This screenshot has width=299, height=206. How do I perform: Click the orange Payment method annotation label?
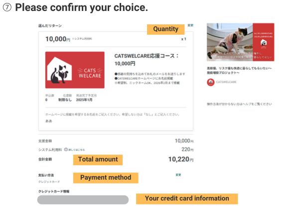pyautogui.click(x=106, y=178)
